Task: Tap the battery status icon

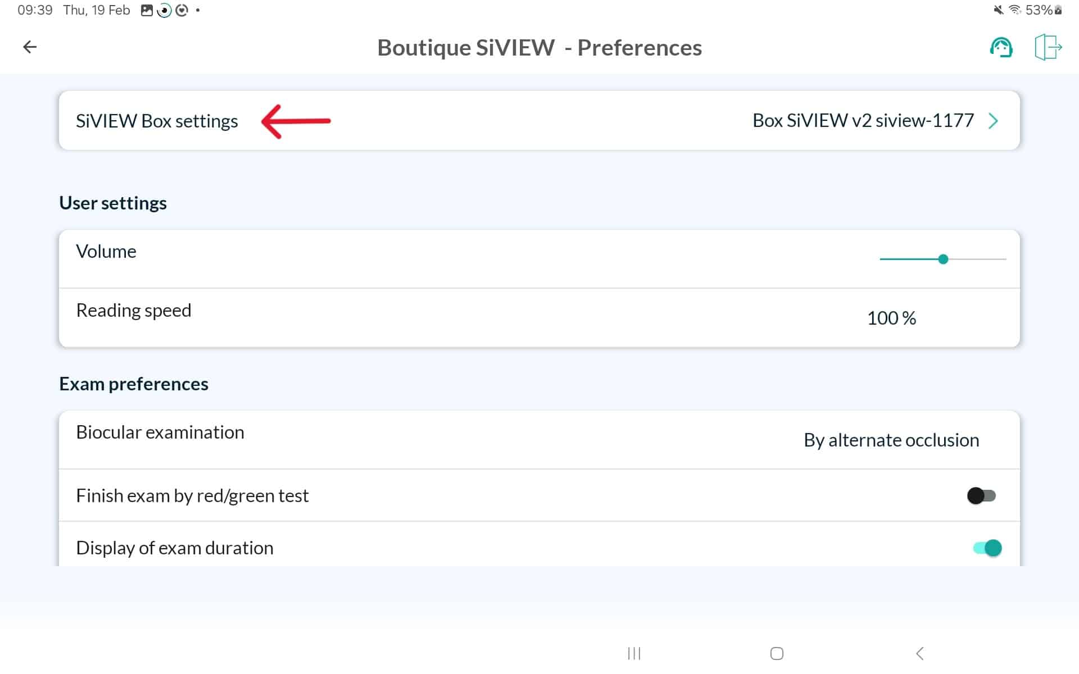Action: [x=1058, y=10]
